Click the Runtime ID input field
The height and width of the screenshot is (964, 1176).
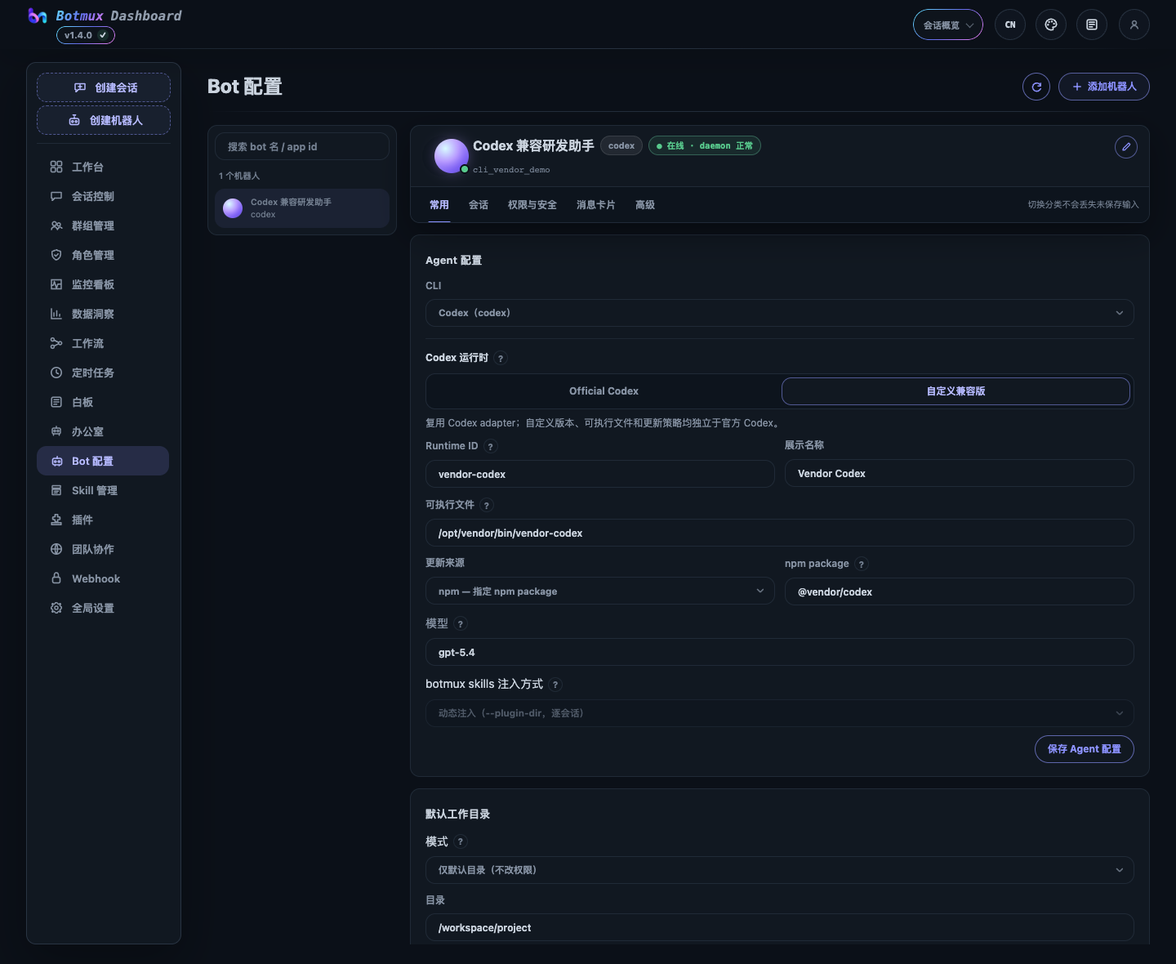tap(600, 474)
